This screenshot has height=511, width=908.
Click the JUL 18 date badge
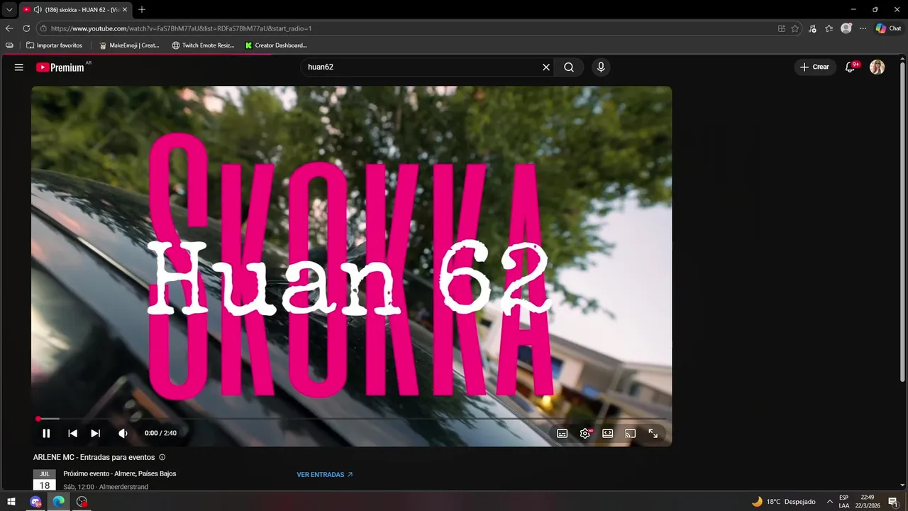pyautogui.click(x=45, y=480)
